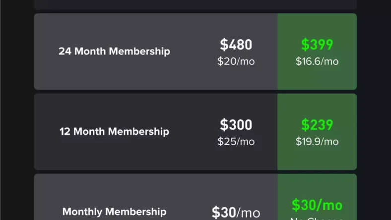Screen dimensions: 391x220
Task: Click the partially visible card at the top
Action: [195, 4]
